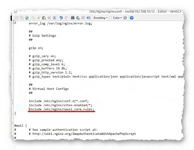Open Help with the blue question icon

pyautogui.click(x=132, y=18)
